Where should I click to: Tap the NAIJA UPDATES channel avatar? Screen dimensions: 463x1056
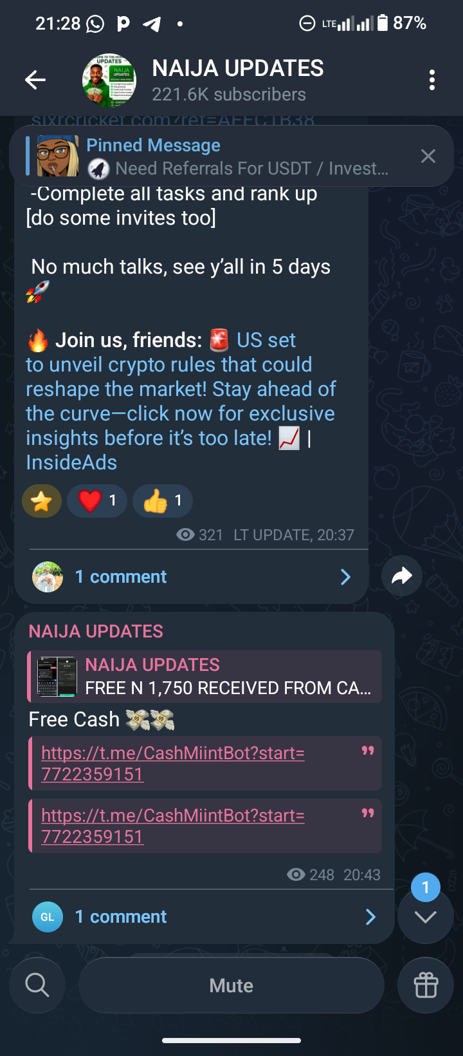[x=109, y=80]
